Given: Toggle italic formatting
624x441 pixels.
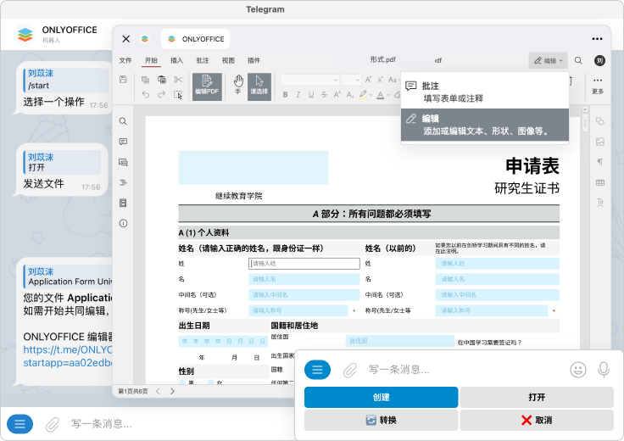Looking at the screenshot, I should (x=298, y=95).
